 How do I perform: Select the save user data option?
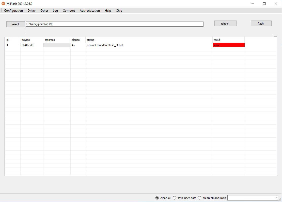[185, 198]
